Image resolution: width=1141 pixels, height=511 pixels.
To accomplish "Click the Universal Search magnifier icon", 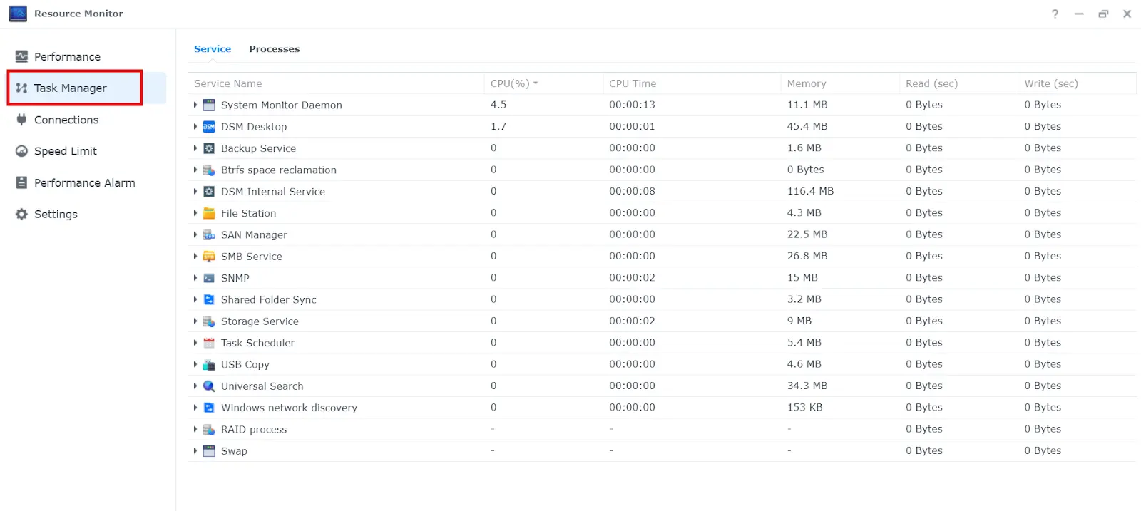I will tap(209, 386).
